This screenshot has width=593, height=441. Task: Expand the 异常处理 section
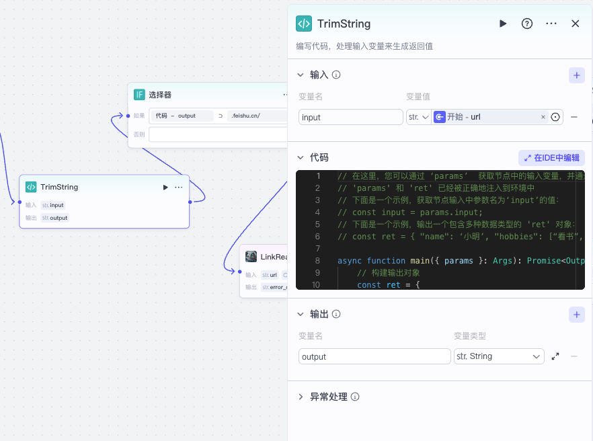pos(301,397)
